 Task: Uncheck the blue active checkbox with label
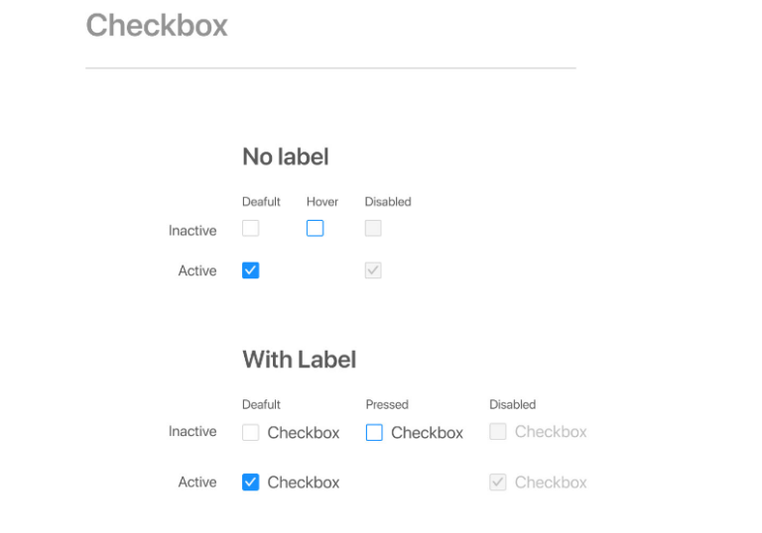(251, 482)
